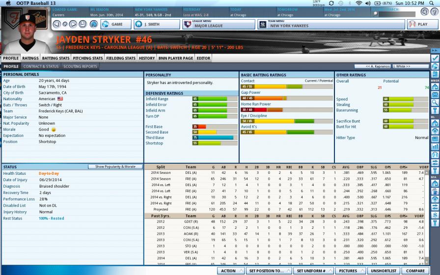The image size is (440, 275).
Task: Open the PICTURES dropdown
Action: click(x=350, y=271)
